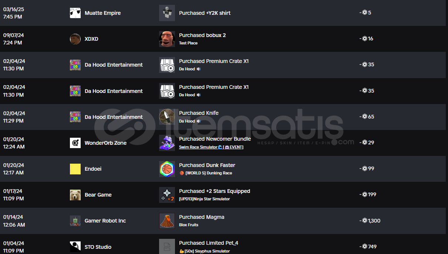
Task: Select the Endoei creator name
Action: click(93, 169)
